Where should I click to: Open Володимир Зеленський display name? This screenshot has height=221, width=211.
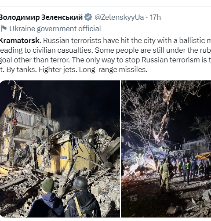tap(41, 17)
